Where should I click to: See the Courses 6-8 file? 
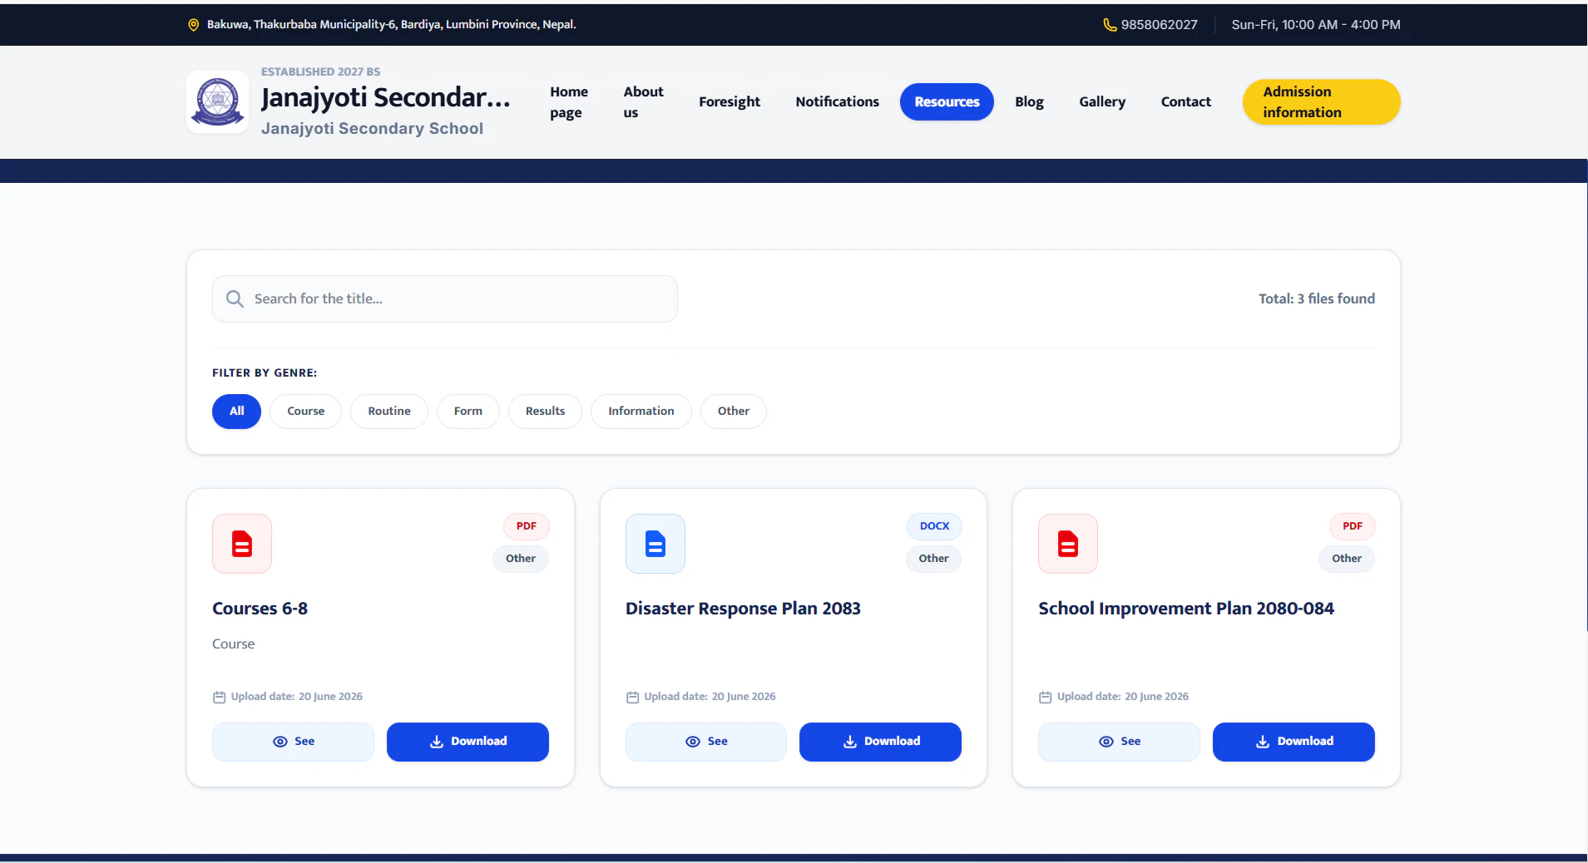pyautogui.click(x=293, y=742)
